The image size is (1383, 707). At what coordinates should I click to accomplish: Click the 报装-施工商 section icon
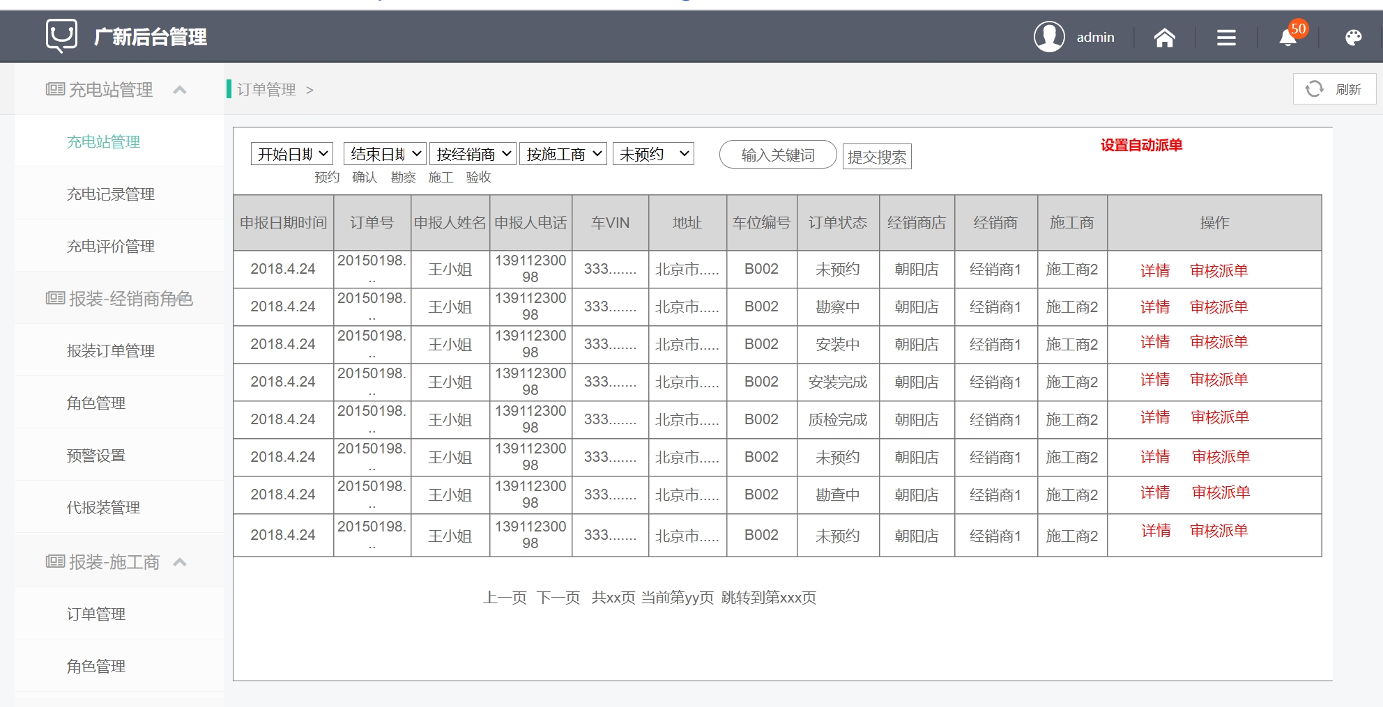tap(55, 561)
